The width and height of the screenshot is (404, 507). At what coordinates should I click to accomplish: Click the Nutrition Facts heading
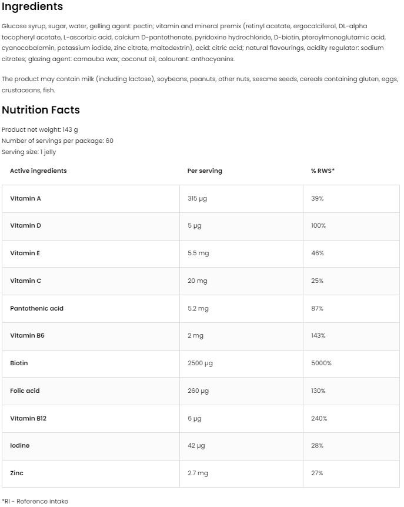[x=41, y=110]
